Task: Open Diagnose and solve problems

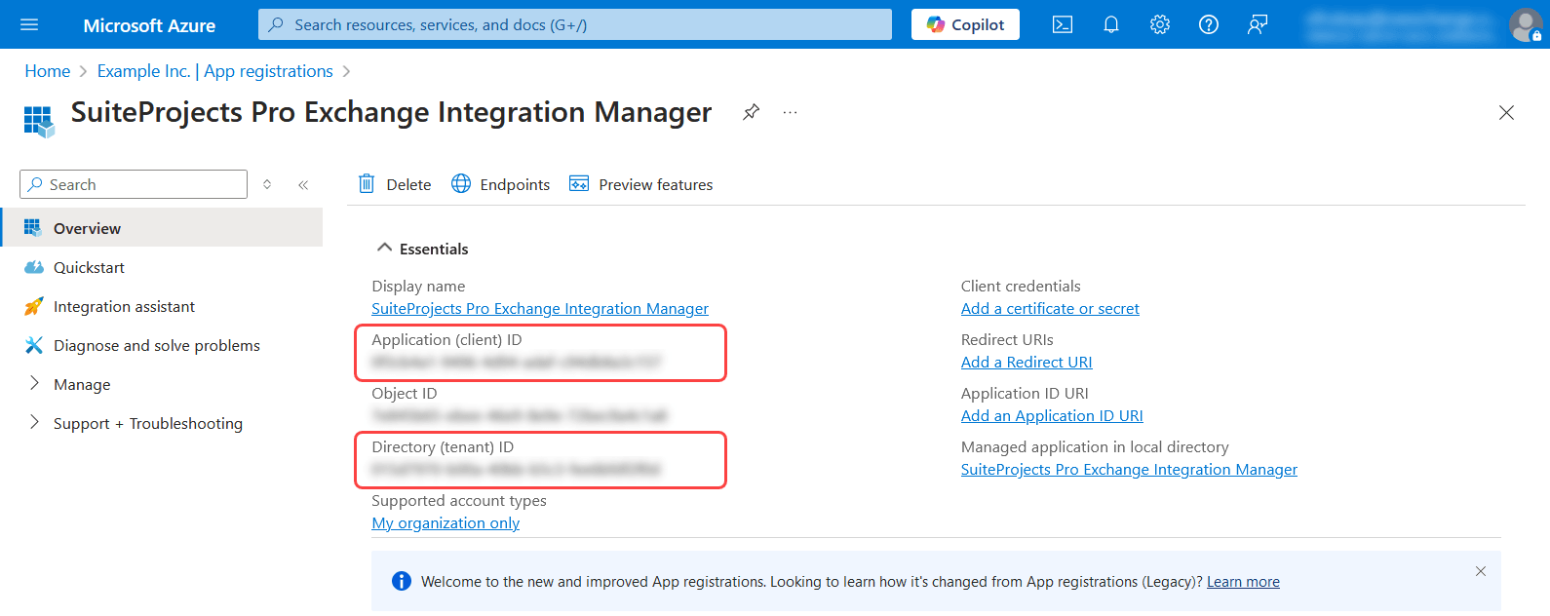Action: [156, 345]
